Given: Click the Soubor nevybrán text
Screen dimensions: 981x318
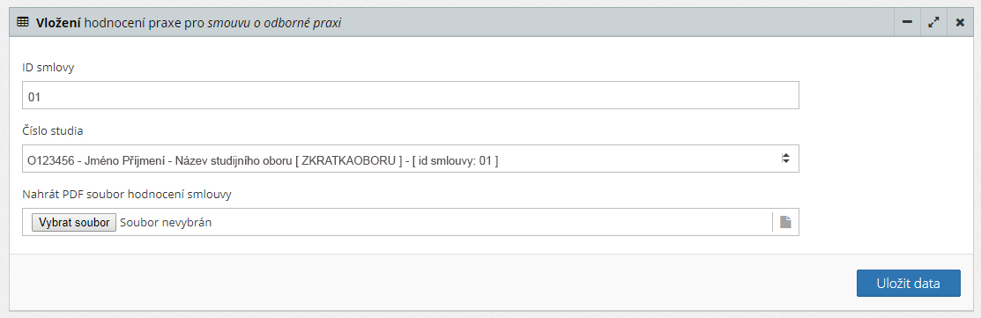Looking at the screenshot, I should coord(165,222).
